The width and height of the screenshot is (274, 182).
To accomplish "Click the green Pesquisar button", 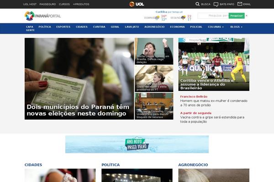I will [x=237, y=15].
